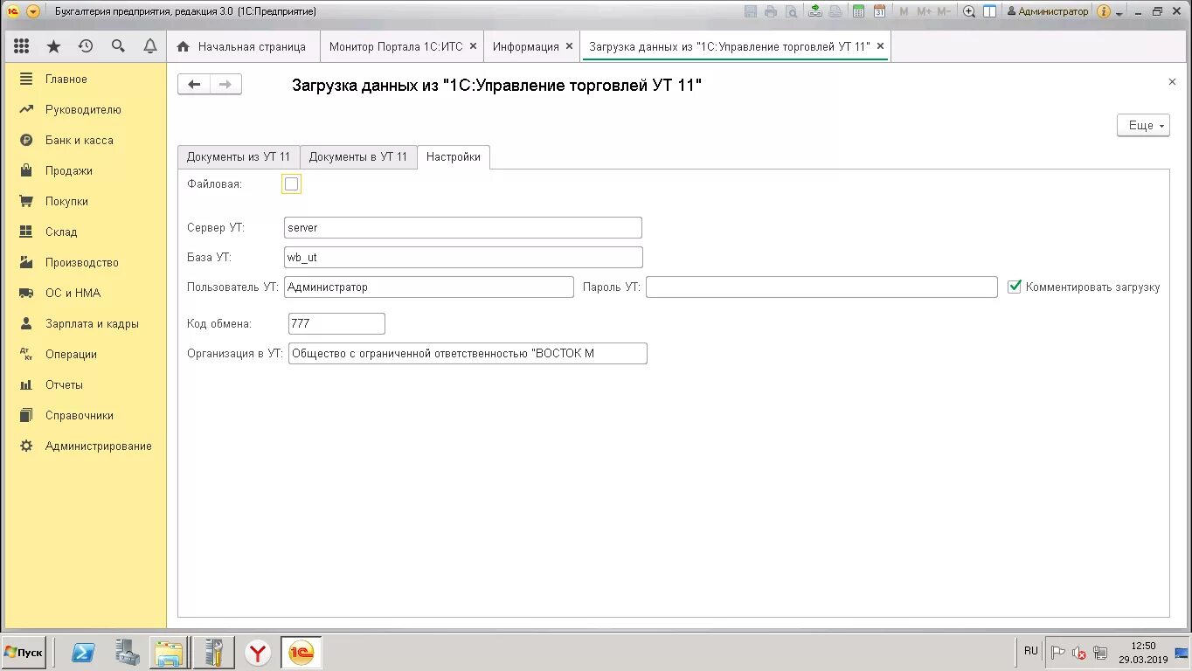1192x671 pixels.
Task: Open Favorites star icon
Action: (53, 46)
